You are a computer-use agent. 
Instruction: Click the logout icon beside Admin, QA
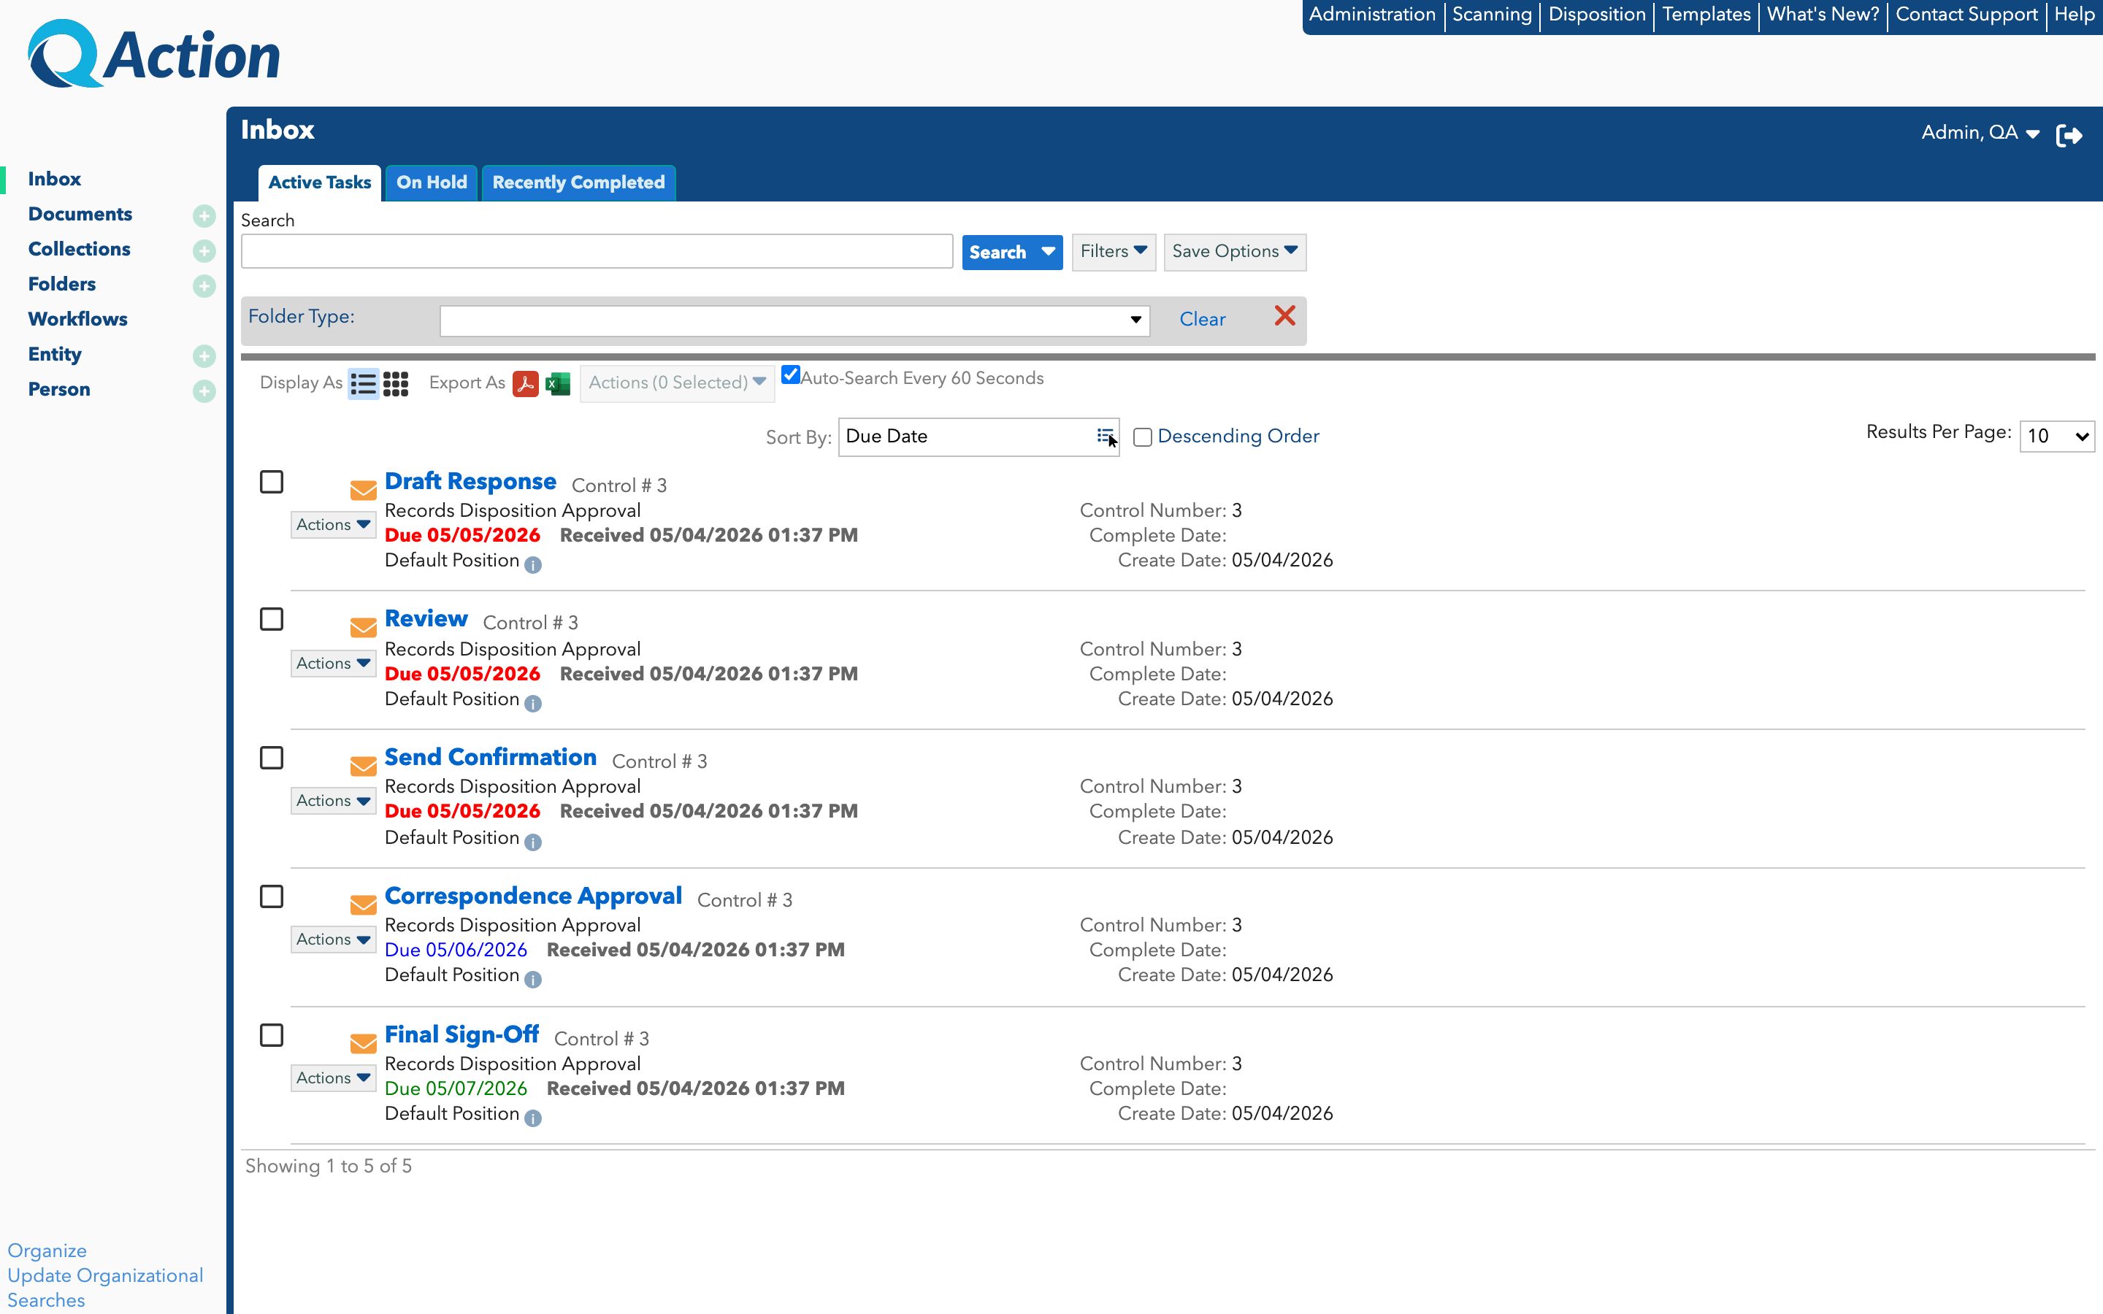[x=2069, y=135]
